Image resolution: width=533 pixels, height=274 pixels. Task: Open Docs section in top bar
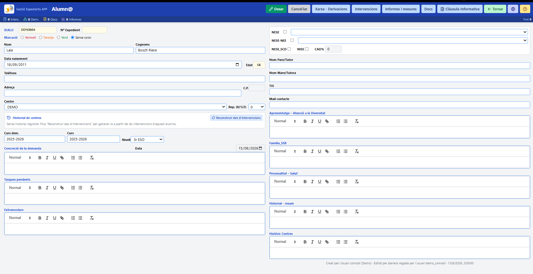[428, 9]
